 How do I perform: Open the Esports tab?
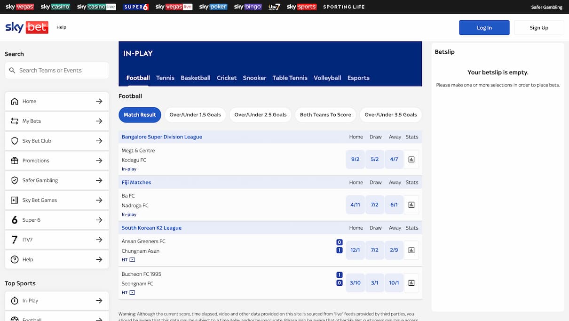click(x=358, y=78)
